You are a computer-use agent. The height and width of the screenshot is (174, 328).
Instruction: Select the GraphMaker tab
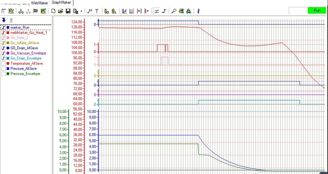coord(61,3)
